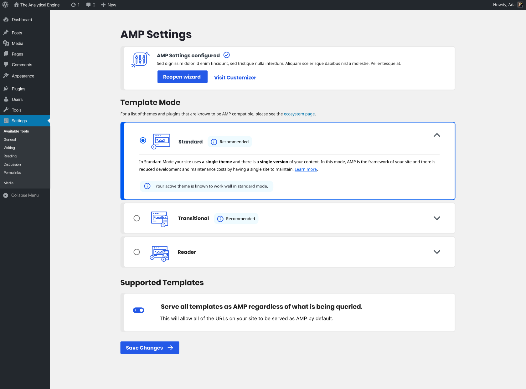Select the Transitional mode radio button
The height and width of the screenshot is (389, 526).
[137, 218]
